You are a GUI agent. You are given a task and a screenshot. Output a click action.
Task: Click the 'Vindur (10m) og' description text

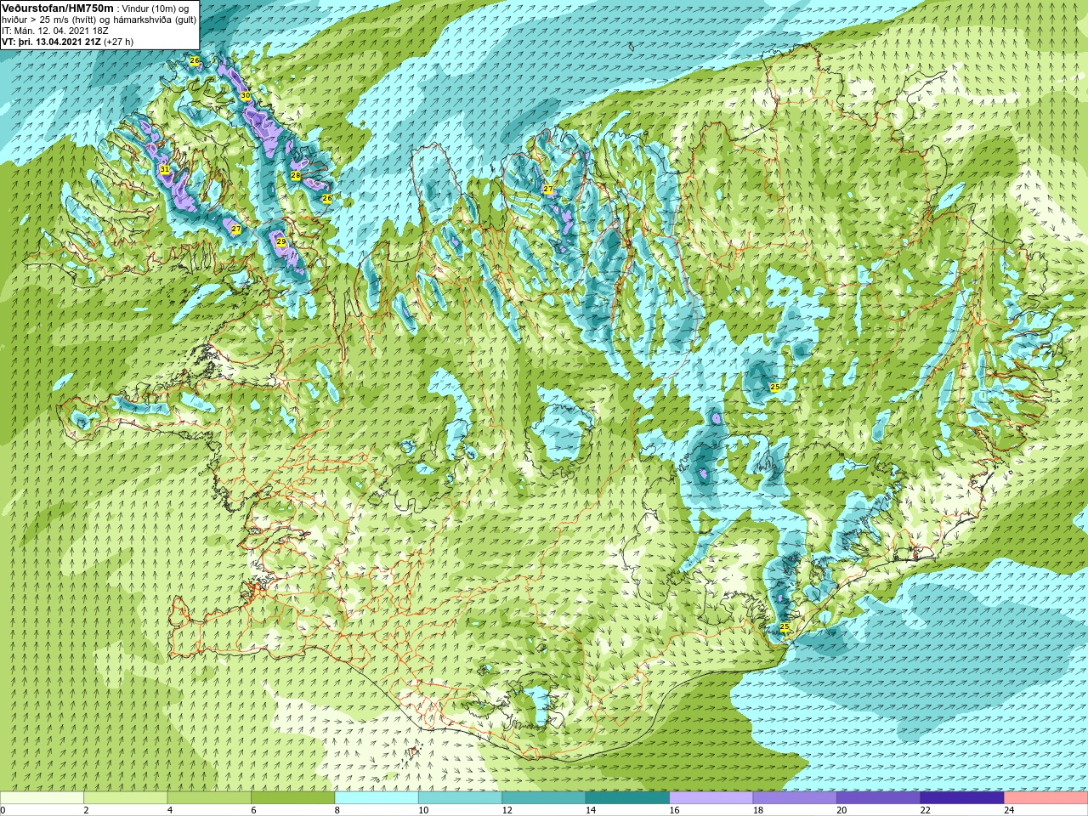click(x=156, y=8)
